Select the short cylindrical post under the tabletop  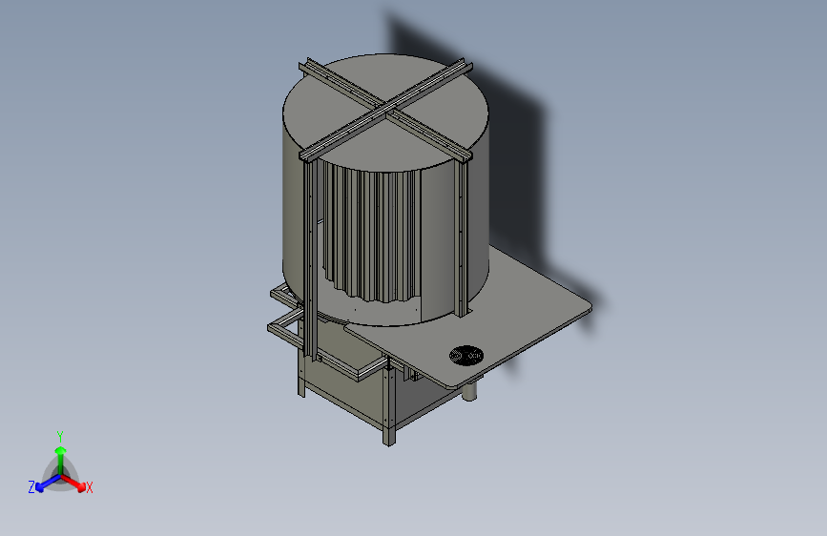[x=469, y=391]
